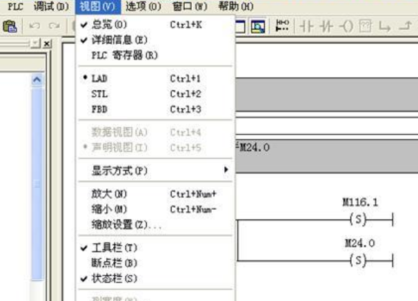Click the open branch toolbar icon

[x=385, y=27]
